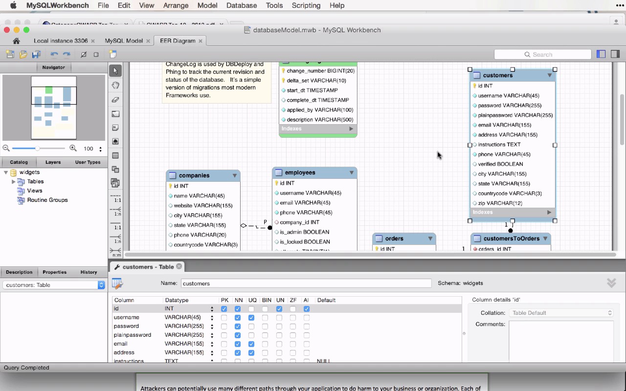Expand changelog table Indexes section
Viewport: 626px width, 391px height.
[351, 129]
